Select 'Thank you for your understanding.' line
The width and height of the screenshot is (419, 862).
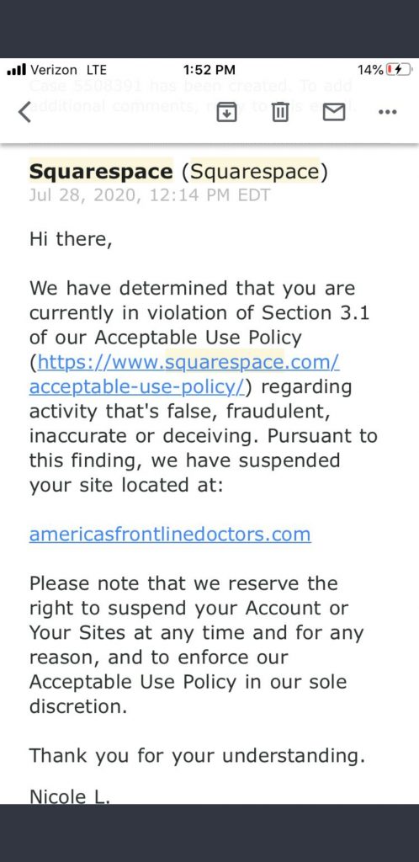(x=197, y=756)
